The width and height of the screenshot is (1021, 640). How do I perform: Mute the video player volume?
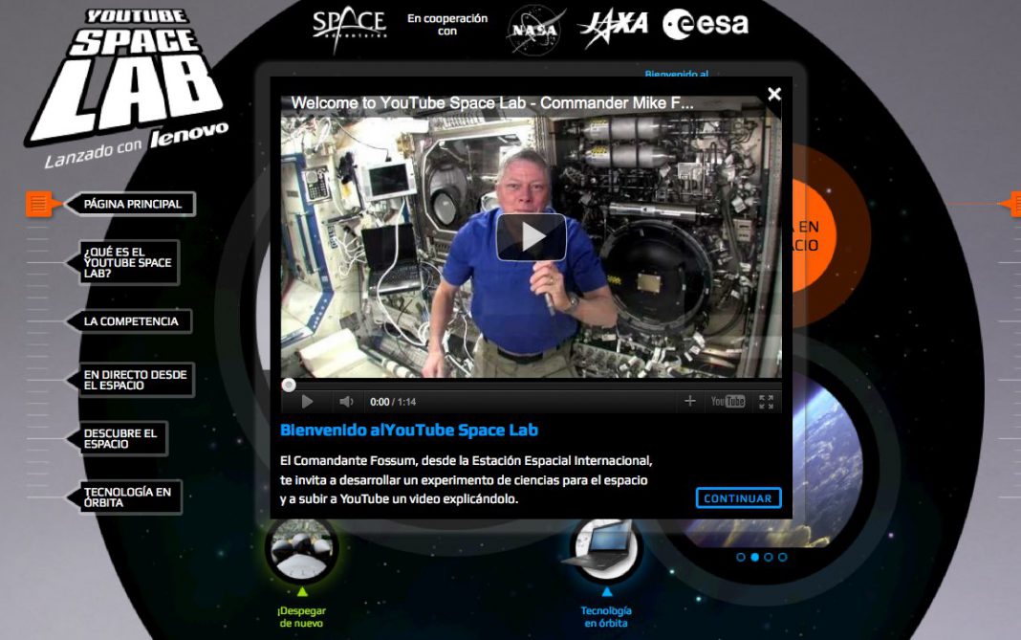(x=344, y=402)
